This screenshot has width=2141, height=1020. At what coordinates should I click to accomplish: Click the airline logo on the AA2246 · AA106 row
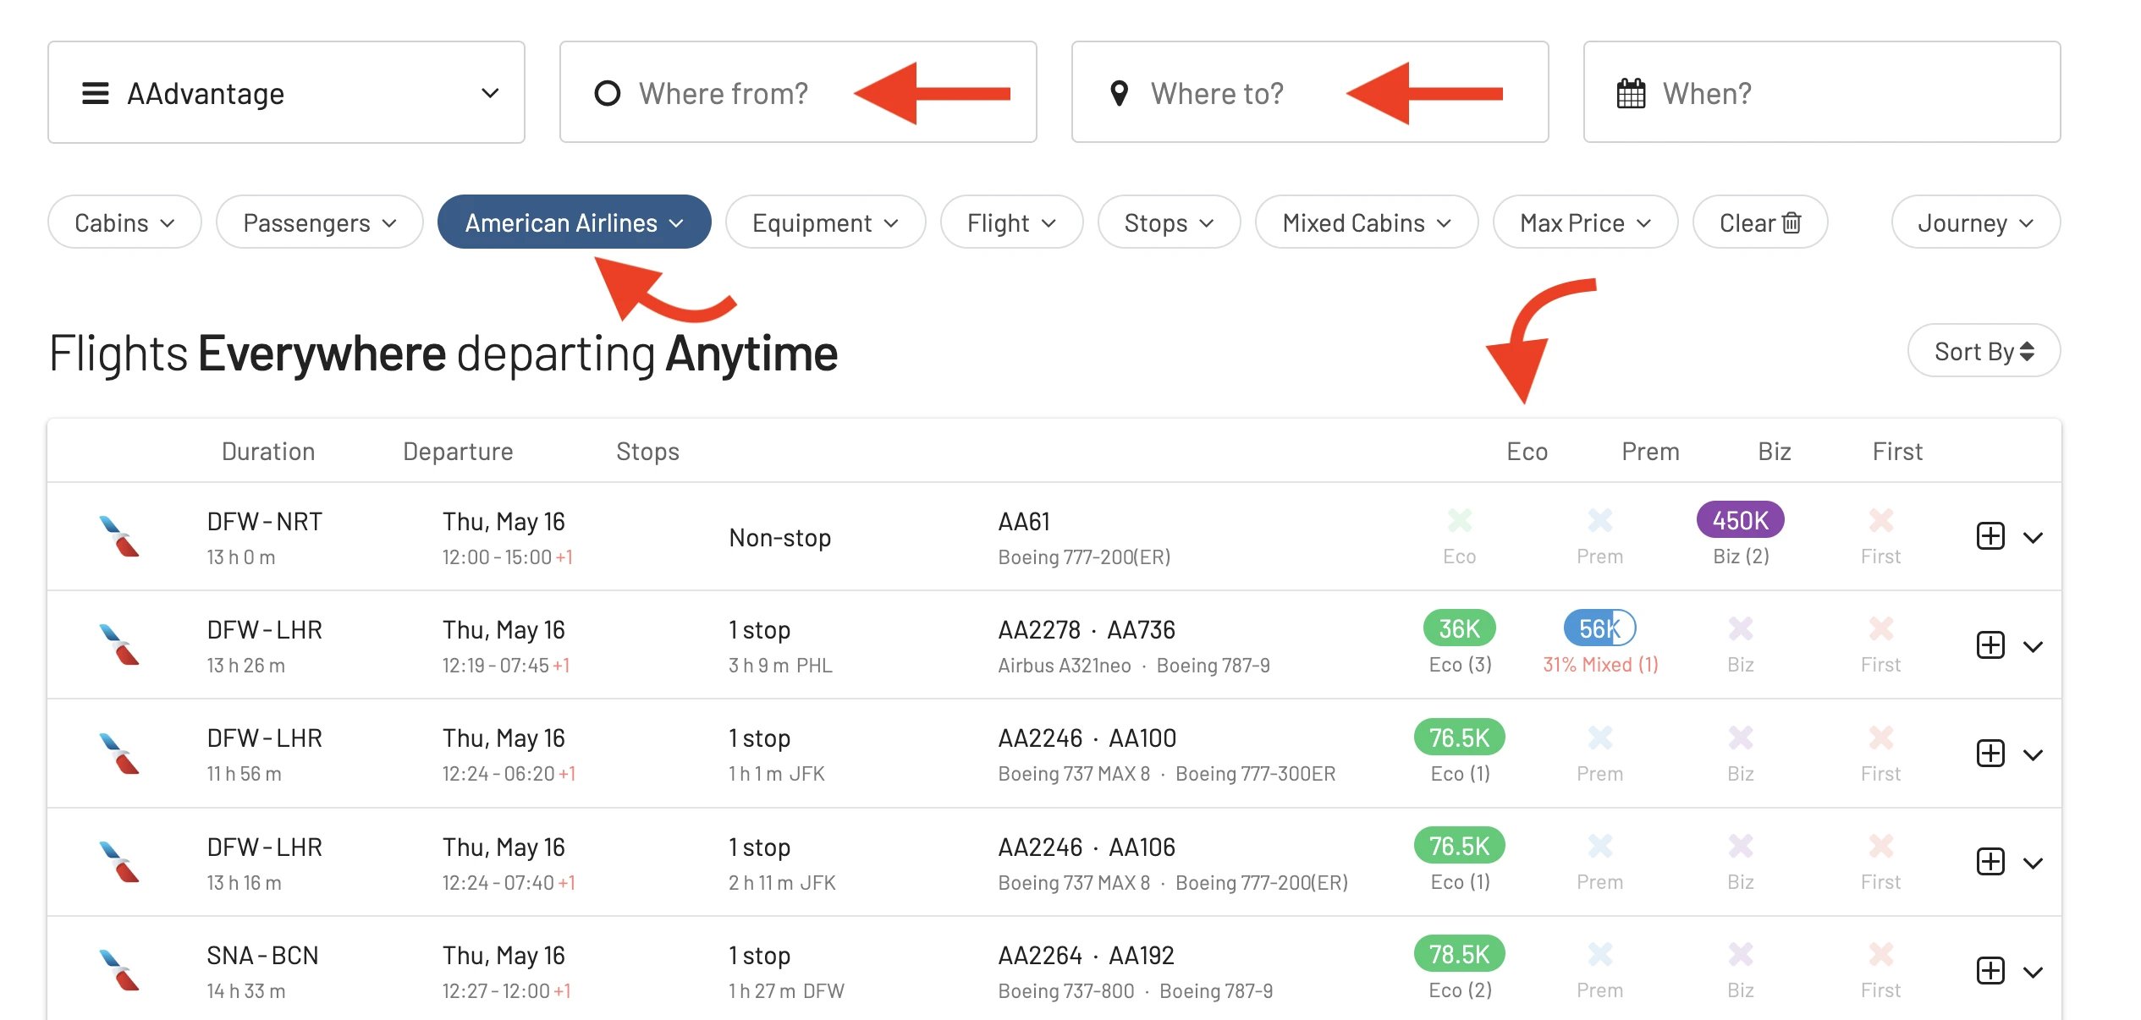tap(119, 862)
